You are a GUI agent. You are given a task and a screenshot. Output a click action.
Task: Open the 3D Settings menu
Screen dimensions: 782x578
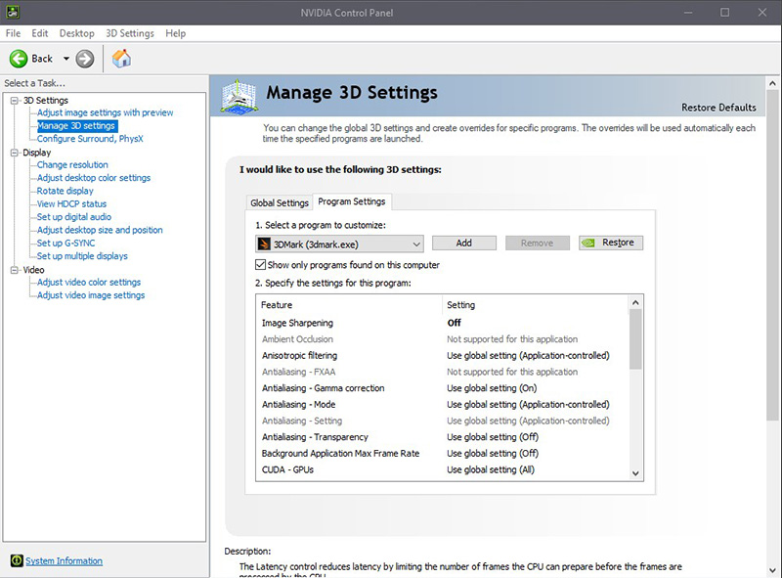click(130, 33)
